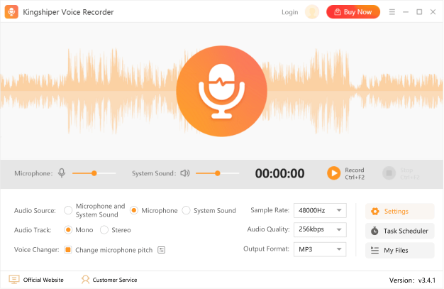Start recording with the Record button
This screenshot has height=289, width=444.
345,173
